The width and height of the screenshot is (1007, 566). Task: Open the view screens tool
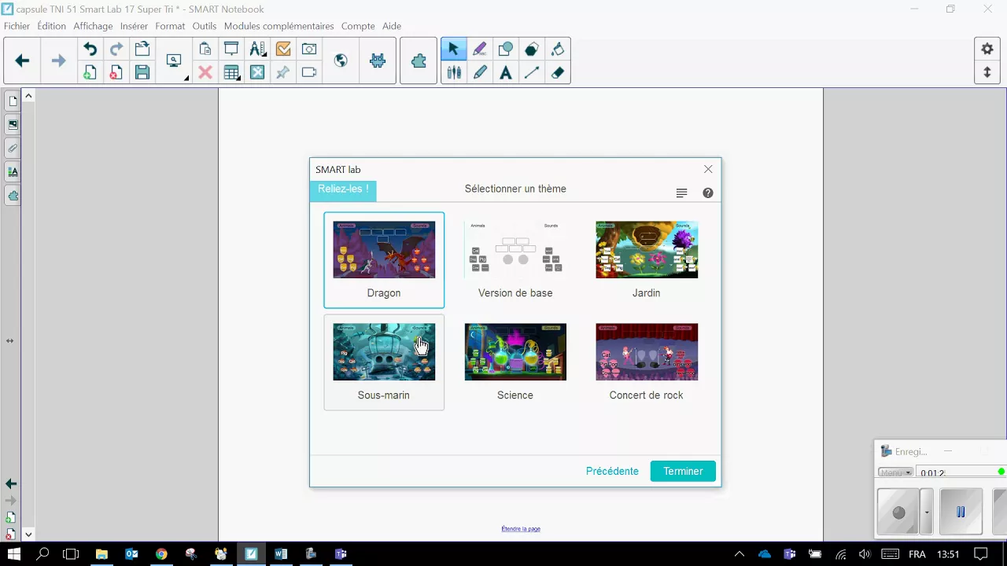(174, 61)
